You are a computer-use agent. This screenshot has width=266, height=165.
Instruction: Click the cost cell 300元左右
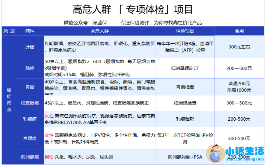point(239,47)
